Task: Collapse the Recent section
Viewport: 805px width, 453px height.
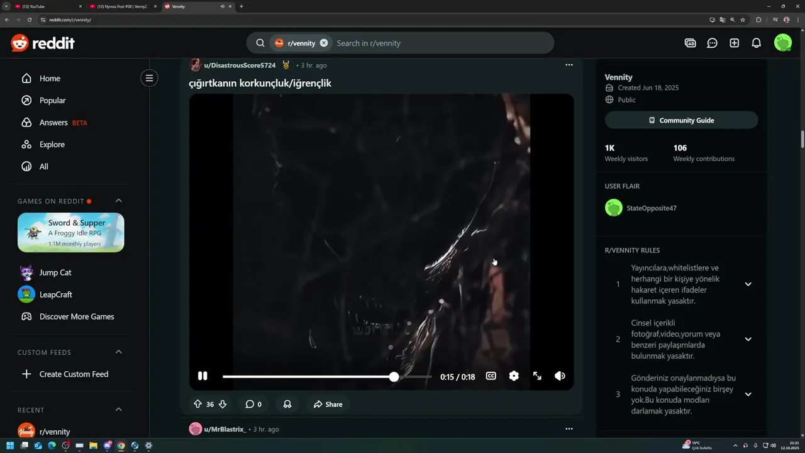Action: click(118, 410)
